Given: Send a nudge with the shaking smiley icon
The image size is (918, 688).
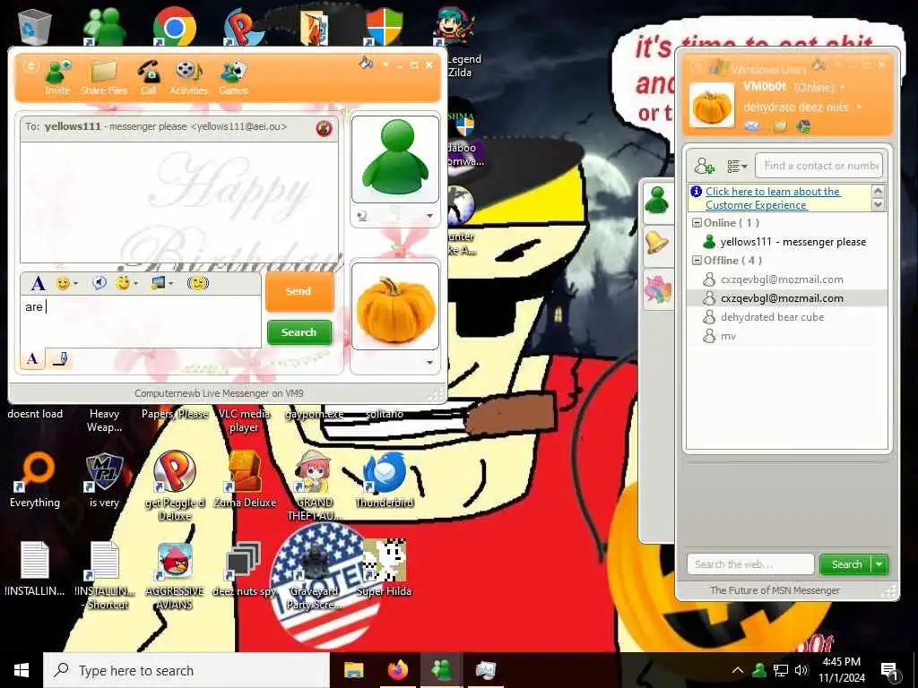Looking at the screenshot, I should [198, 283].
